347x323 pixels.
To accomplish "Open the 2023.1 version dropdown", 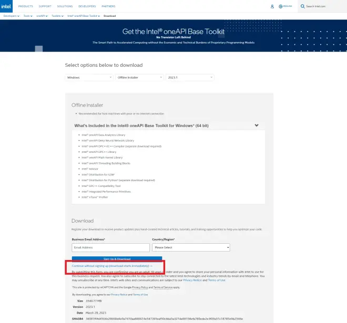I will (190, 77).
